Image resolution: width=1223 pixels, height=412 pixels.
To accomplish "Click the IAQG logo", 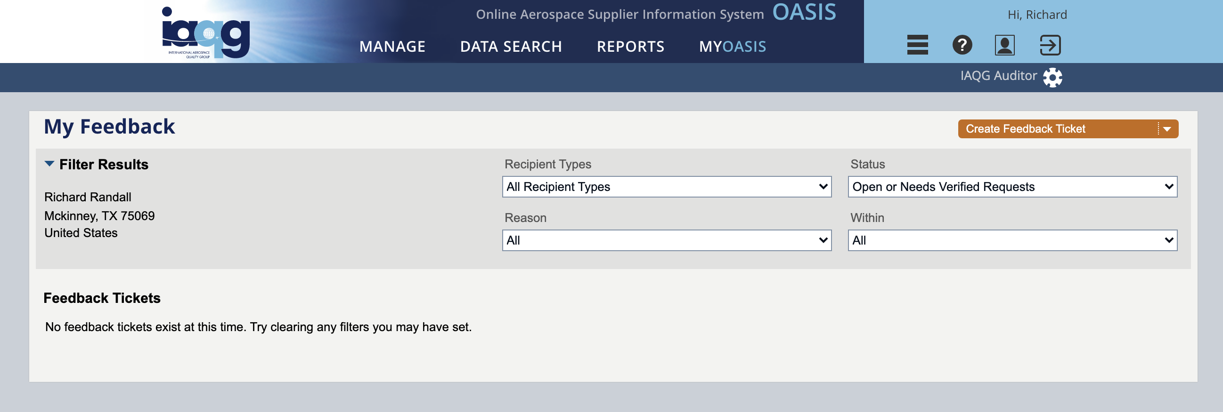I will [x=205, y=32].
